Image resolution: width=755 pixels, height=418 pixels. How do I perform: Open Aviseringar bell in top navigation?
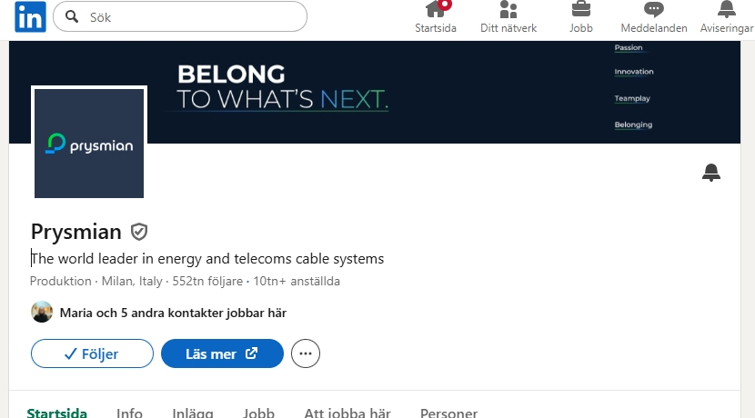(727, 9)
